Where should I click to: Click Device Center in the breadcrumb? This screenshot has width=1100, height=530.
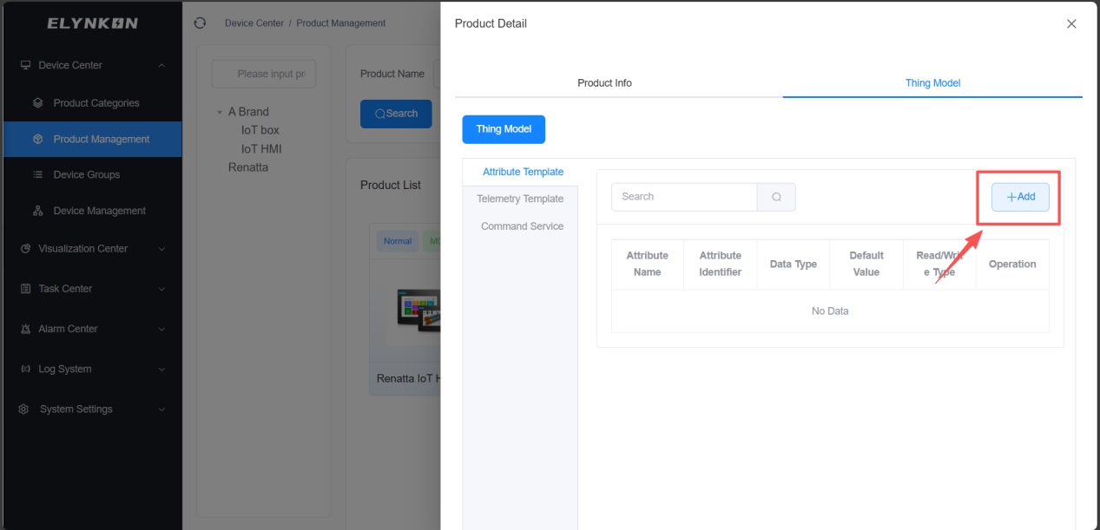254,23
